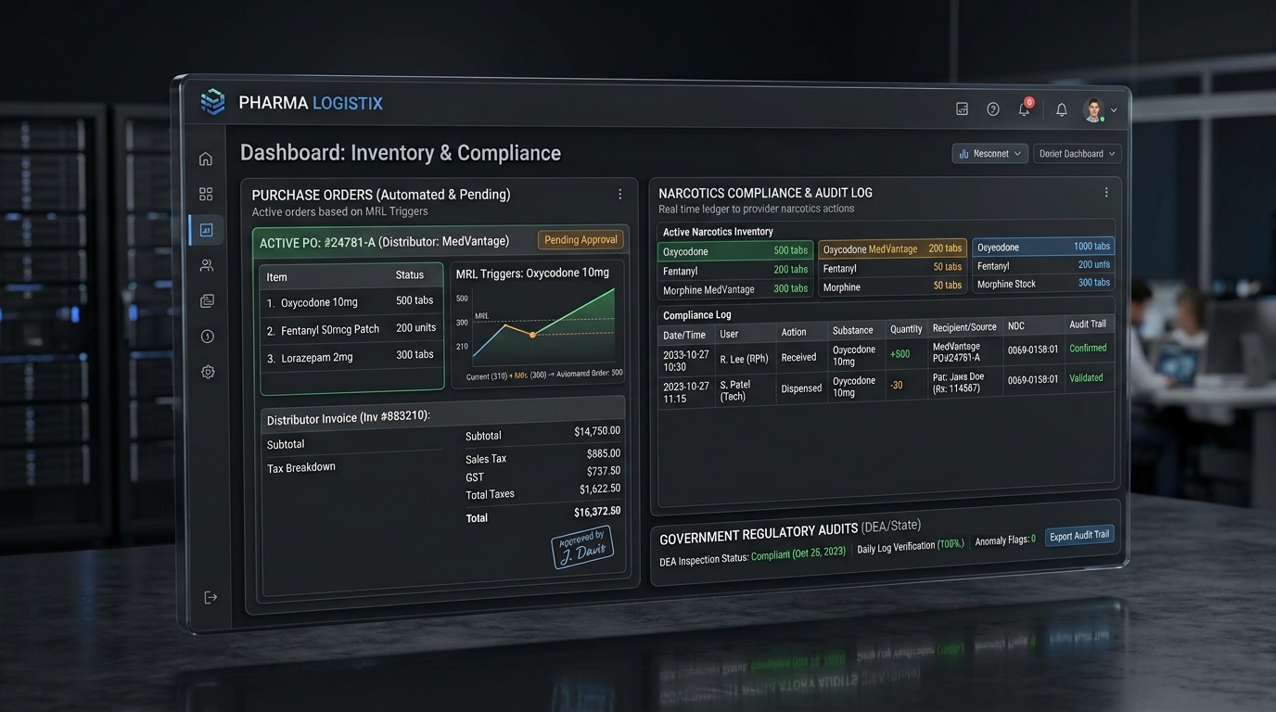Click the Pending Approval badge
Screen dimensions: 1276x712
(581, 240)
